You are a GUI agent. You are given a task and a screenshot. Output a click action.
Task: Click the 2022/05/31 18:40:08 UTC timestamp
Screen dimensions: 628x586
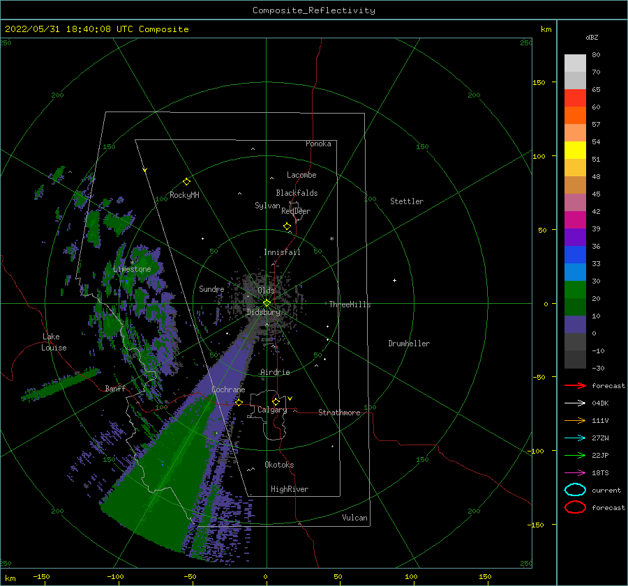click(96, 29)
